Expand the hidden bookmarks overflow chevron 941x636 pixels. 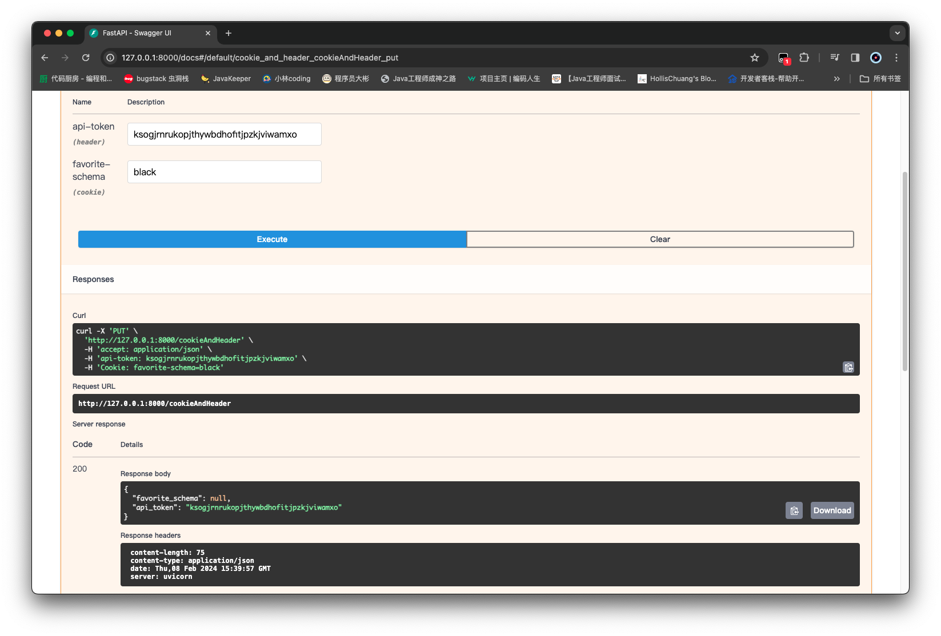coord(836,79)
